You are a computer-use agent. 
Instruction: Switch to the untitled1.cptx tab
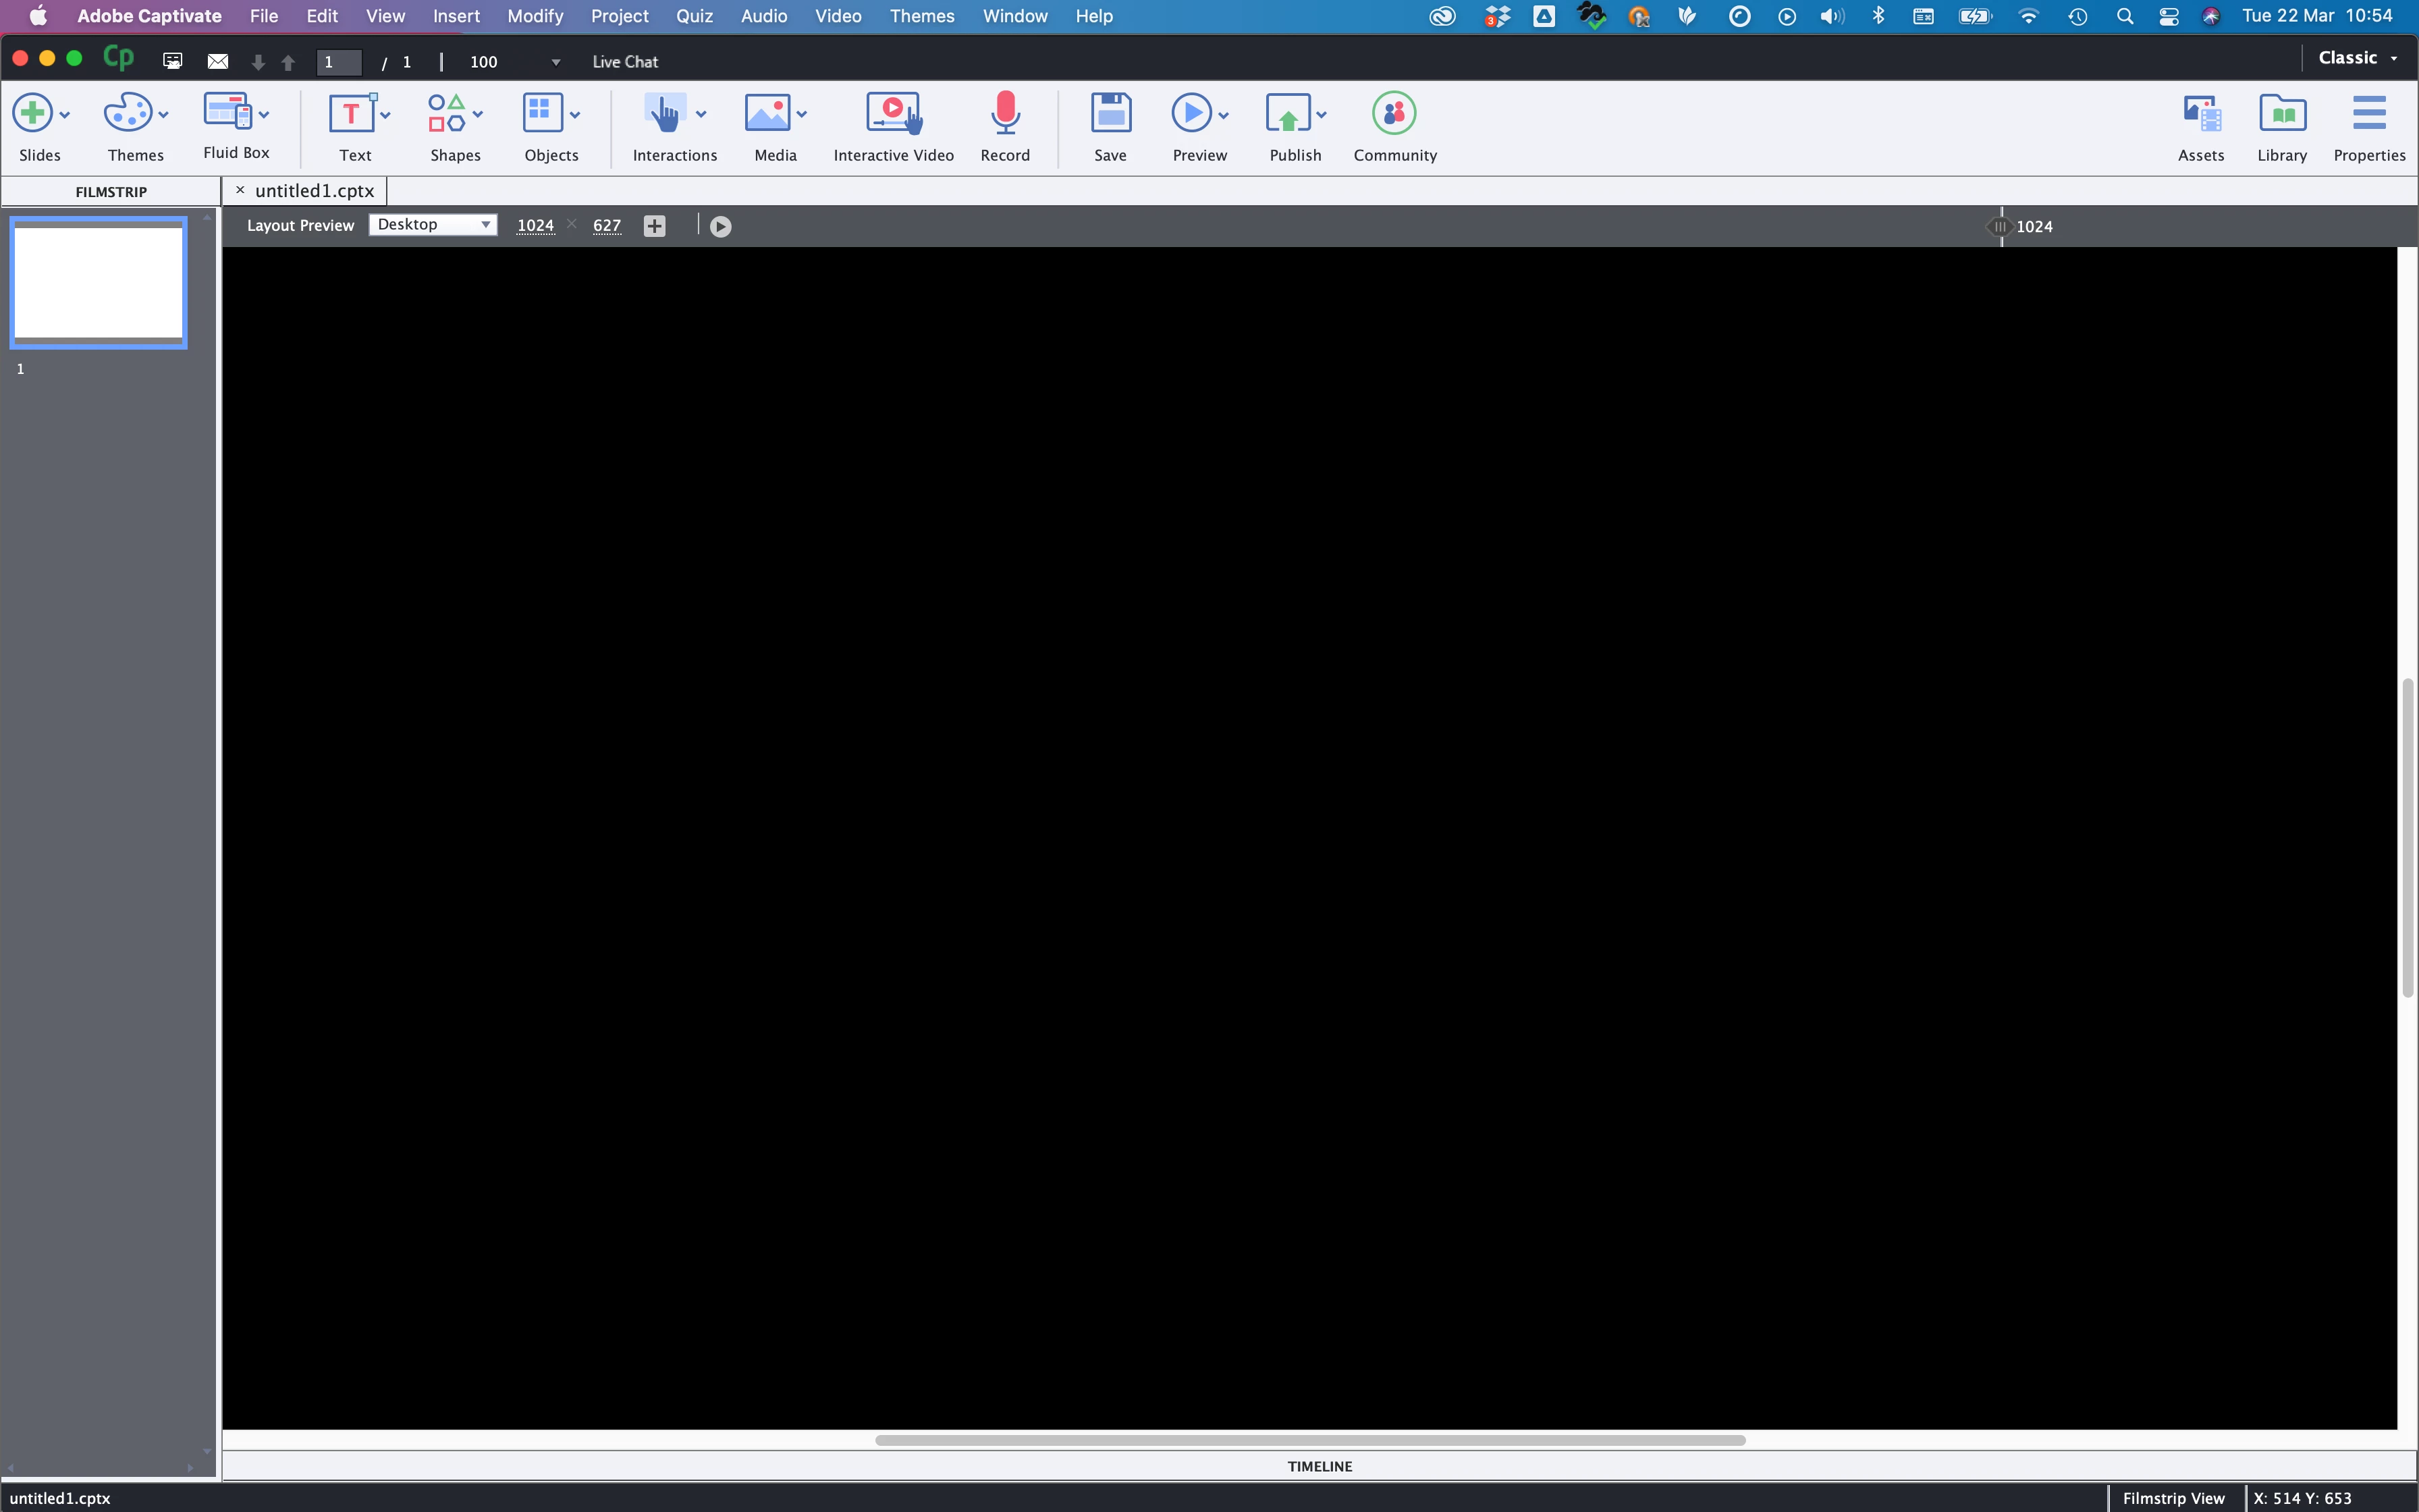click(x=314, y=191)
